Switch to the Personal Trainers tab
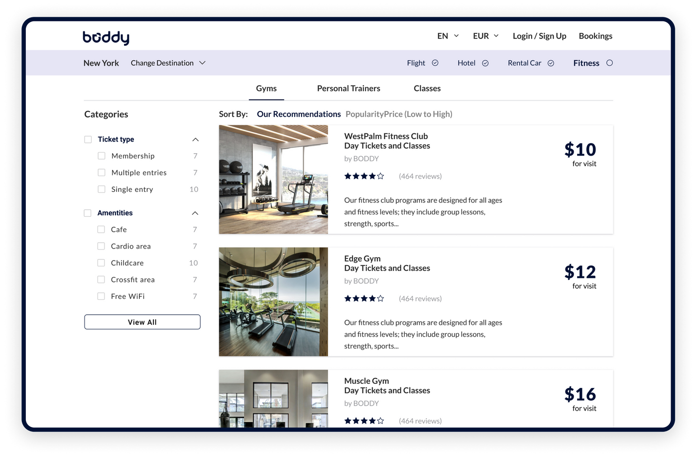 pos(348,89)
